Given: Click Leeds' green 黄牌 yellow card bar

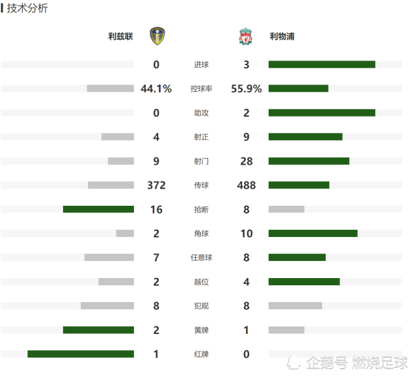Looking at the screenshot, I should 98,330.
